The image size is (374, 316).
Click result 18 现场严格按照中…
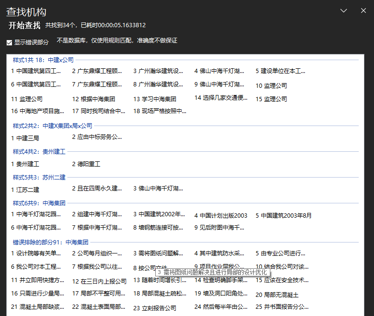pyautogui.click(x=160, y=111)
